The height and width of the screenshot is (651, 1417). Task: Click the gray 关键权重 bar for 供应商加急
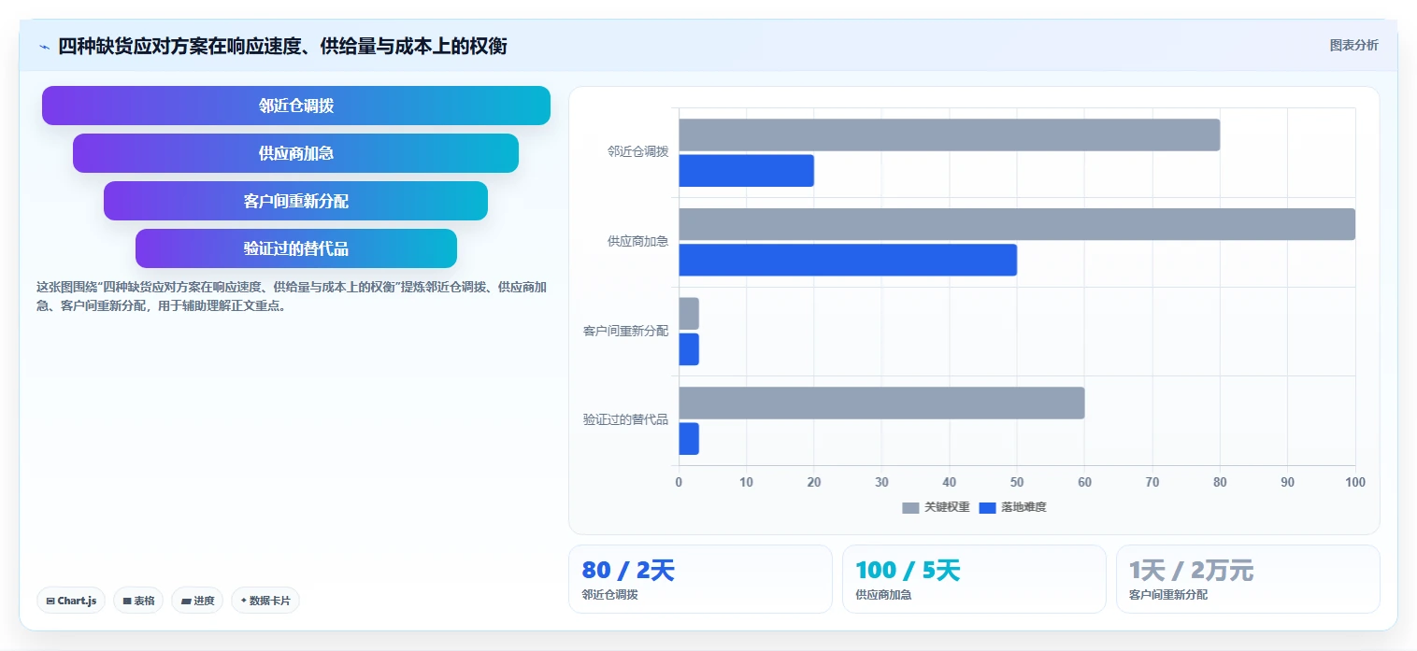pos(1017,224)
